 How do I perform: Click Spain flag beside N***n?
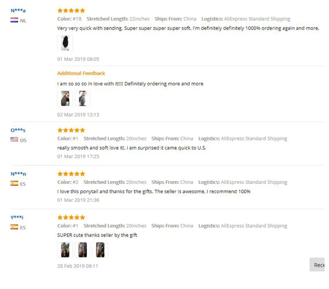pyautogui.click(x=14, y=183)
